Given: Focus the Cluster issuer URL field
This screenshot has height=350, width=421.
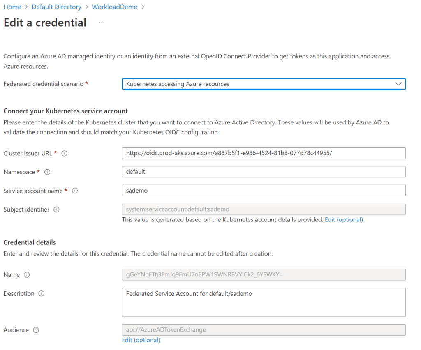Looking at the screenshot, I should 263,153.
